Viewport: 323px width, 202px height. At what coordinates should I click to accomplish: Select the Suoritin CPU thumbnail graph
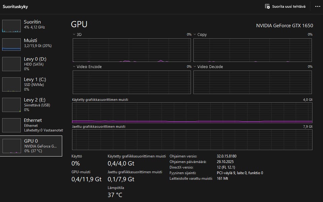pos(11,26)
